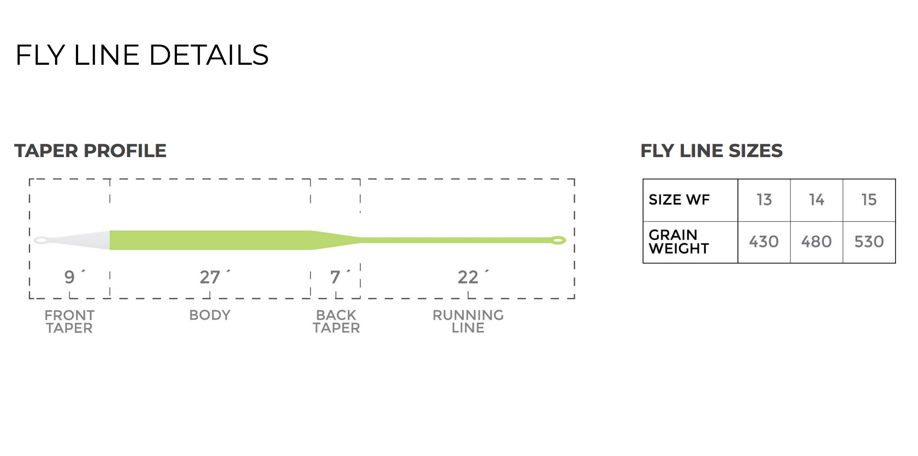Viewport: 918px width, 456px height.
Task: Click the 7' back taper length
Action: pos(335,277)
